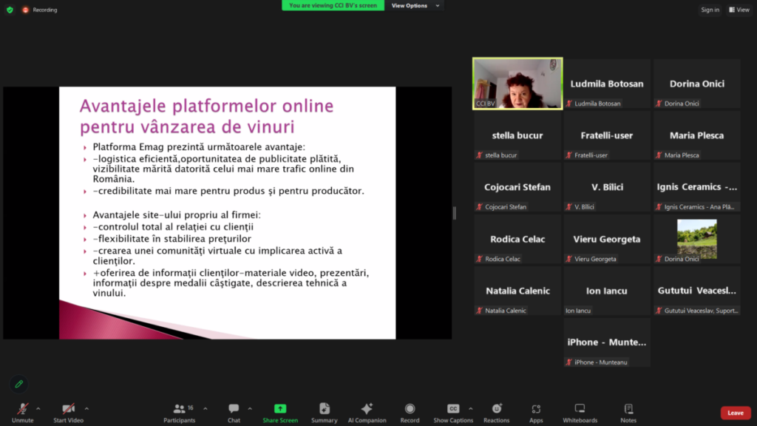Expand the captions options arrow

pos(470,408)
